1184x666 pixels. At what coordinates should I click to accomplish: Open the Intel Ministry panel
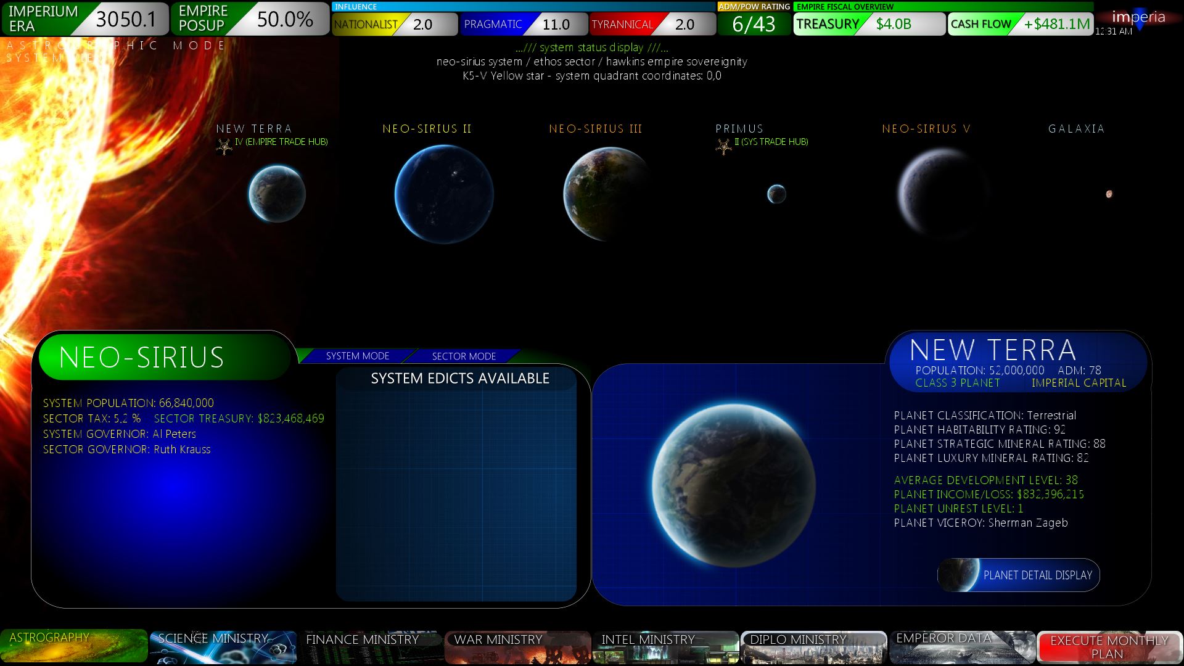(x=666, y=647)
